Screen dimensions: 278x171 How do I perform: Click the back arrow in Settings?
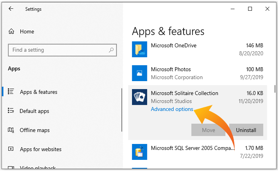(11, 9)
